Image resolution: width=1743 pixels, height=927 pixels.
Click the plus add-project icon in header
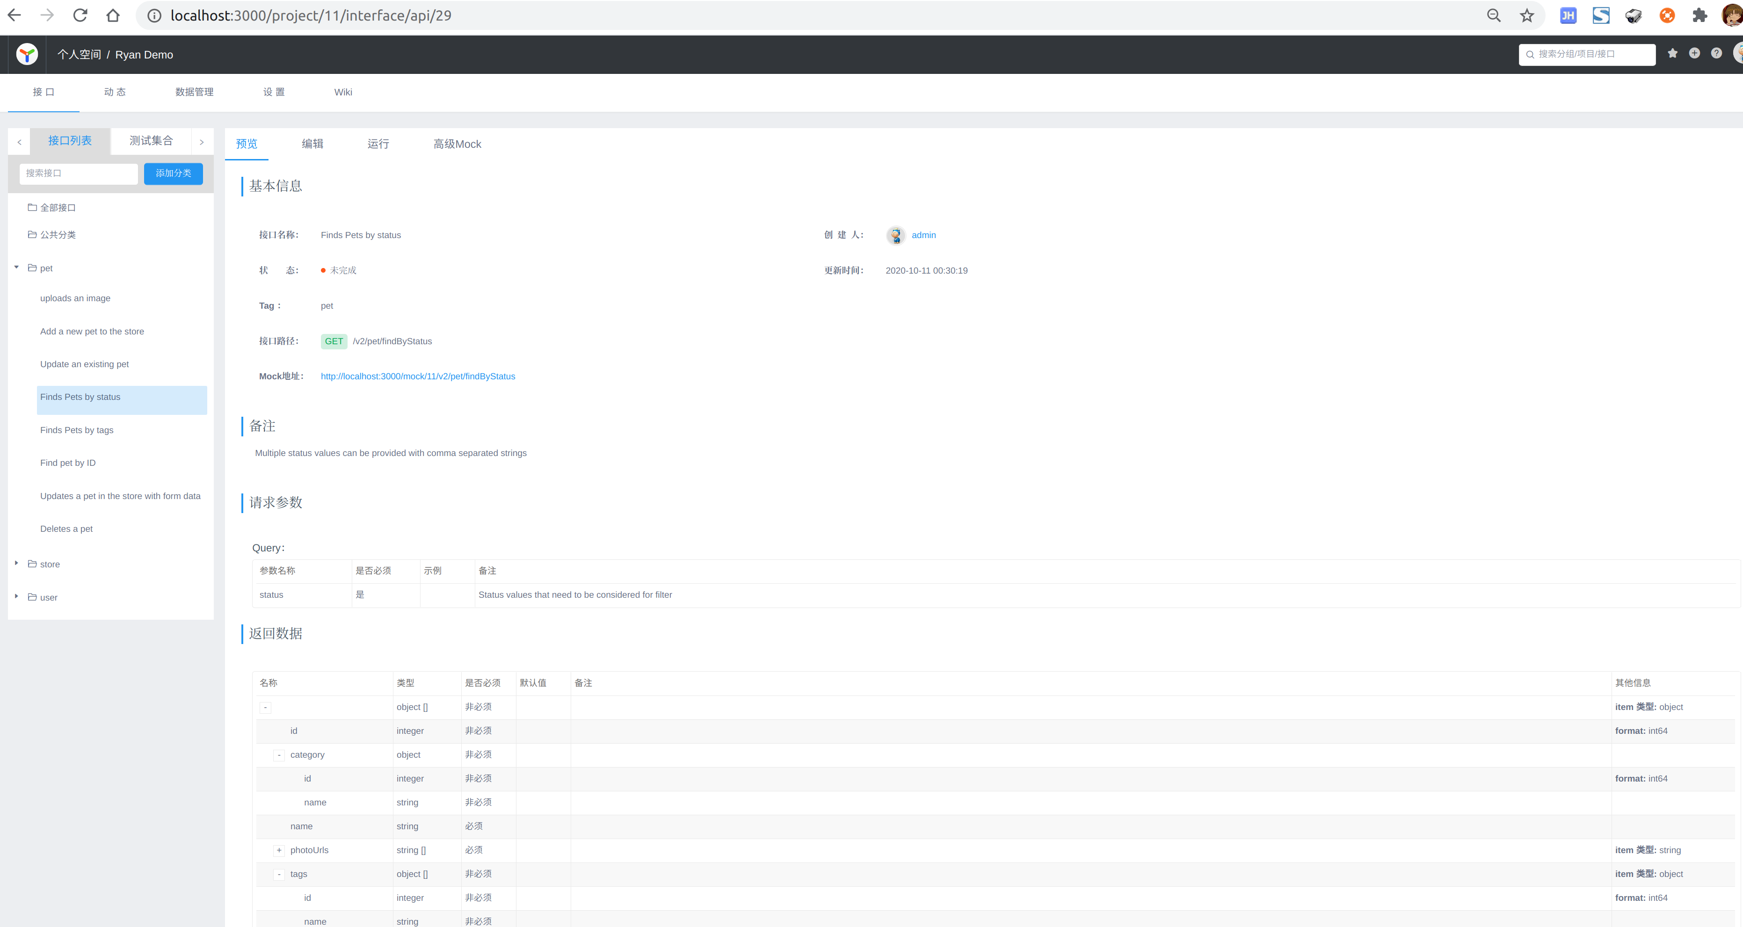[x=1694, y=53]
